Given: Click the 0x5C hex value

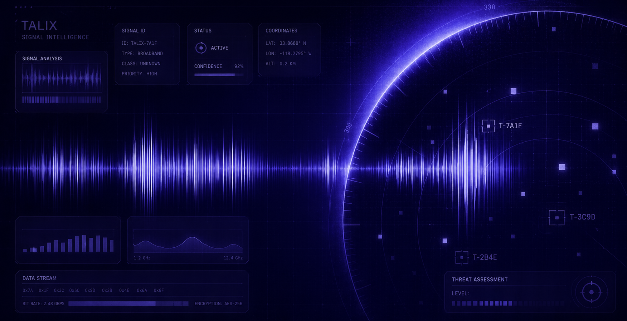Looking at the screenshot, I should pyautogui.click(x=74, y=290).
